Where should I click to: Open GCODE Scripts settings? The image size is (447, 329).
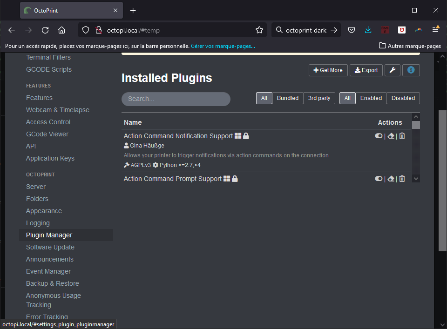(49, 69)
